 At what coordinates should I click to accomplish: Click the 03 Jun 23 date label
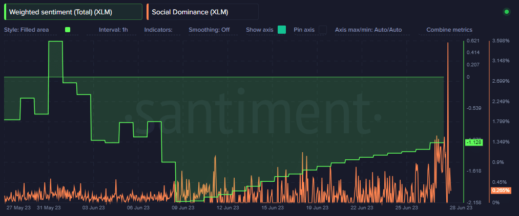coord(94,208)
